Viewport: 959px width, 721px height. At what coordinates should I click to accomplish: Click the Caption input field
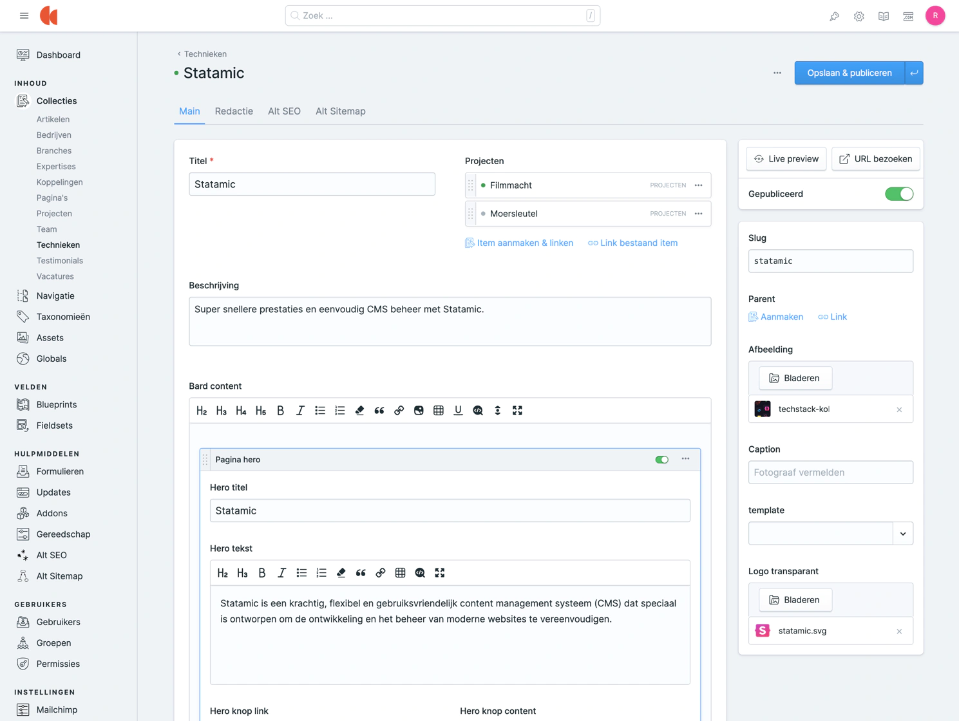coord(831,473)
